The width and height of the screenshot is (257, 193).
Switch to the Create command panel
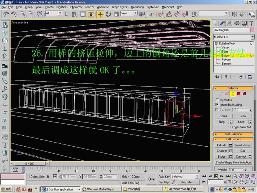216,23
